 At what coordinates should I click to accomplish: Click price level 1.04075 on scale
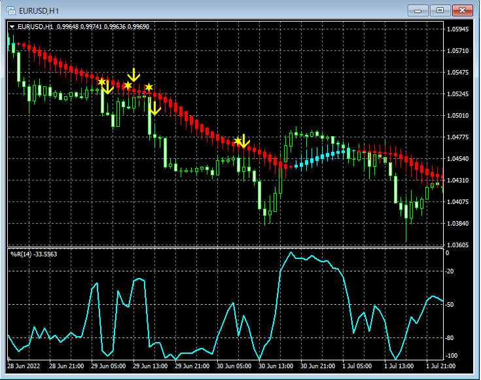(x=458, y=202)
